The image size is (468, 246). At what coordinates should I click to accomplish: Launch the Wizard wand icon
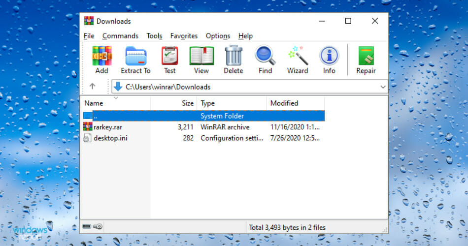298,56
